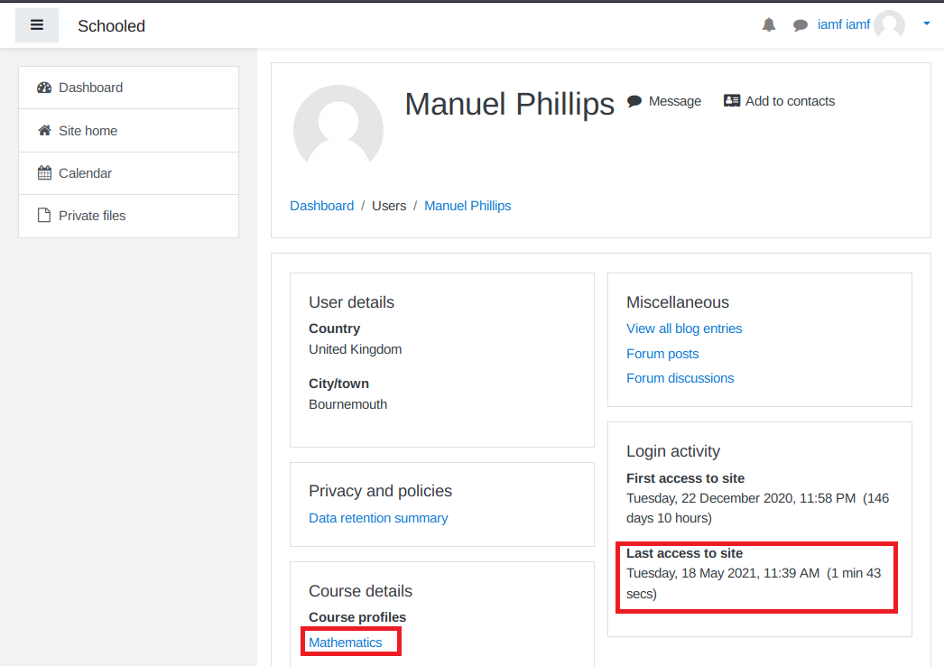Open Calendar in the sidebar
944x666 pixels.
[x=85, y=173]
